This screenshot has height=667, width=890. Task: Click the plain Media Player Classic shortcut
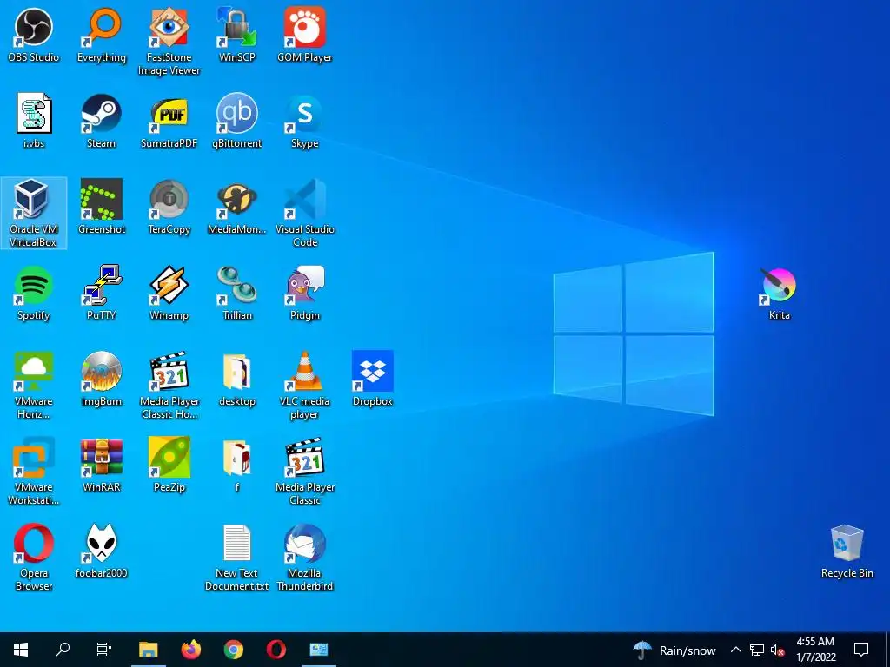coord(305,471)
